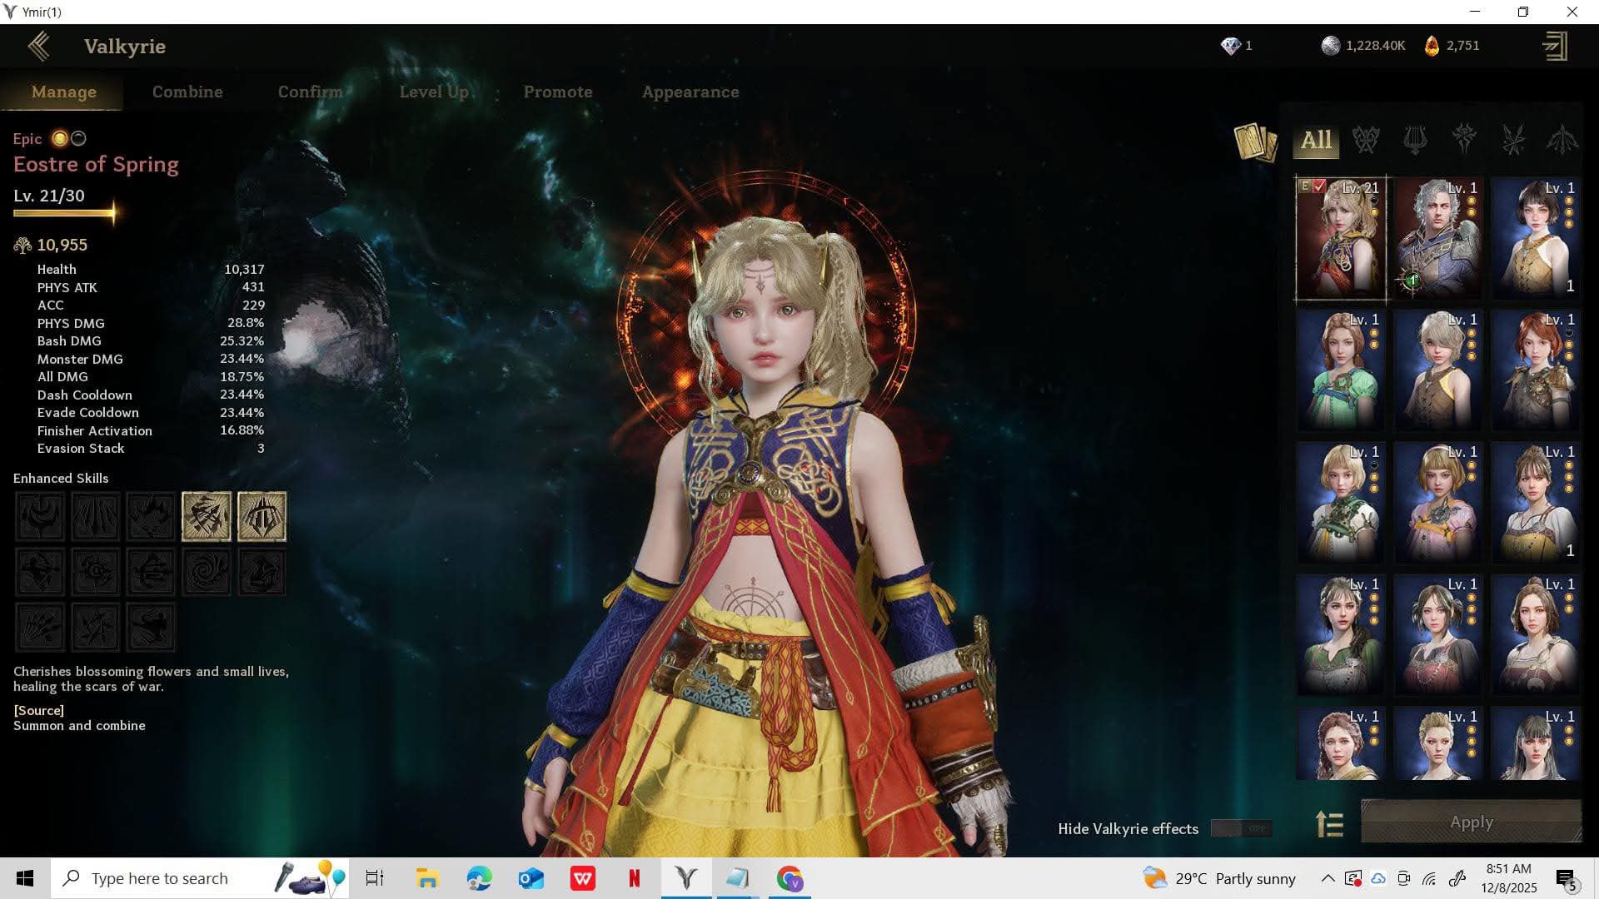Click the combat power emblem icon
The height and width of the screenshot is (899, 1599).
[22, 246]
